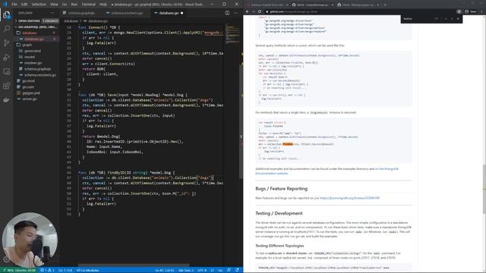Open the Extensions view
Screen dimensions: 486x273
point(7,86)
